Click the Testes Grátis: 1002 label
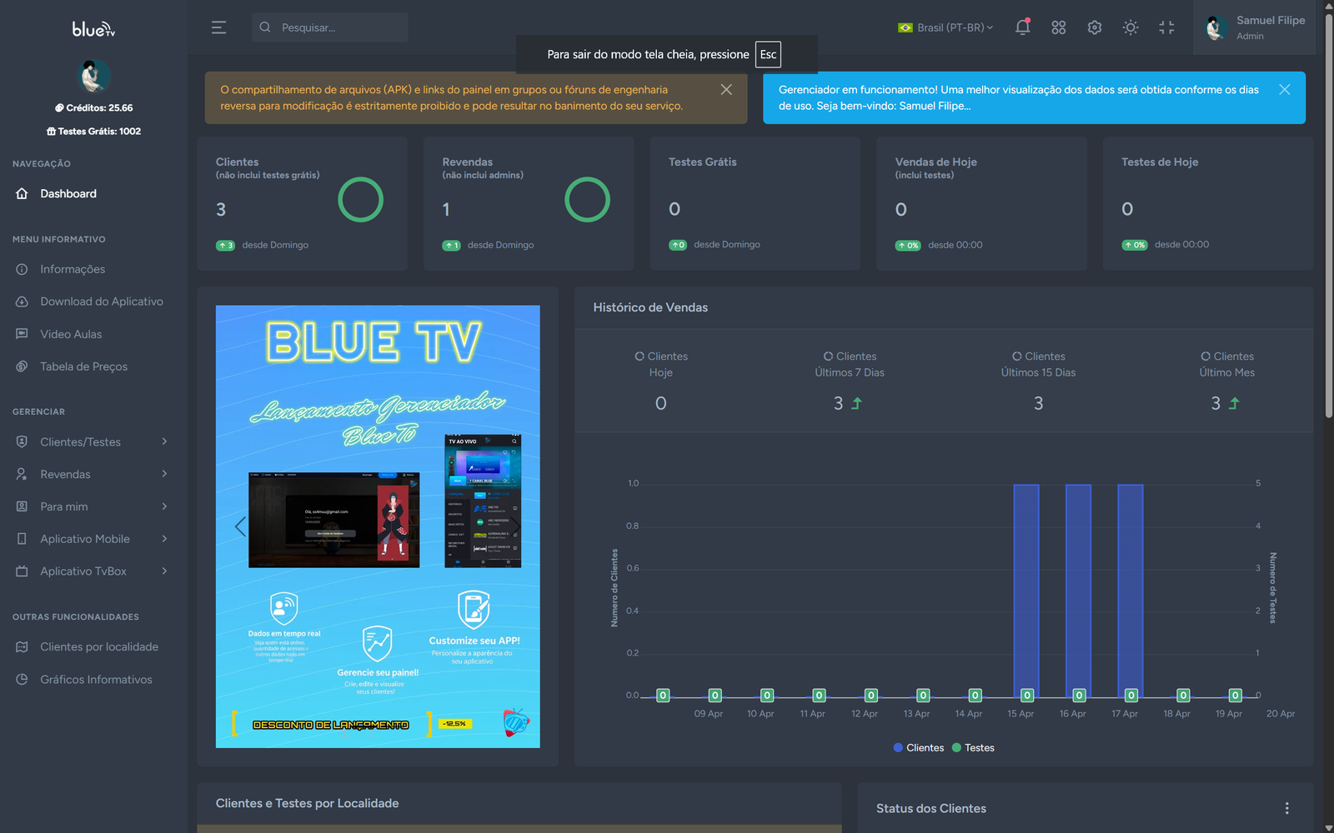1334x833 pixels. (x=93, y=131)
